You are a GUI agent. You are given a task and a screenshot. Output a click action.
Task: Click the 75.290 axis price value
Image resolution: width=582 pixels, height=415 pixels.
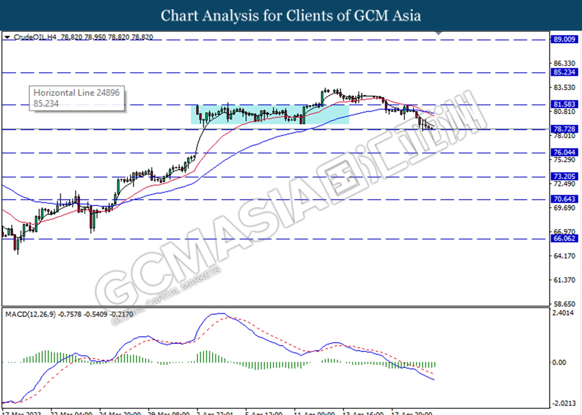(564, 160)
